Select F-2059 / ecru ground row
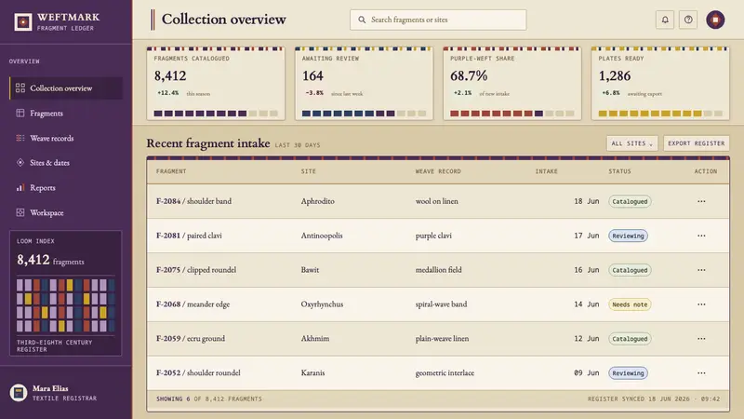Viewport: 744px width, 419px height. pyautogui.click(x=438, y=339)
